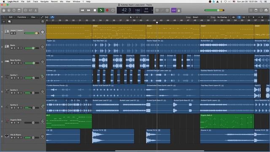Open the List Editors button at top right
Screen dimensions: 270x152
(251, 10)
